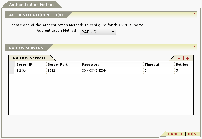The height and width of the screenshot is (139, 202).
Task: Select the Authentication Method tab
Action: click(x=32, y=5)
